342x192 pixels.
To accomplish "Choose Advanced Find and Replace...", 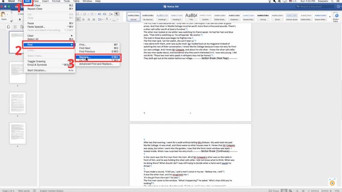I will point(98,64).
